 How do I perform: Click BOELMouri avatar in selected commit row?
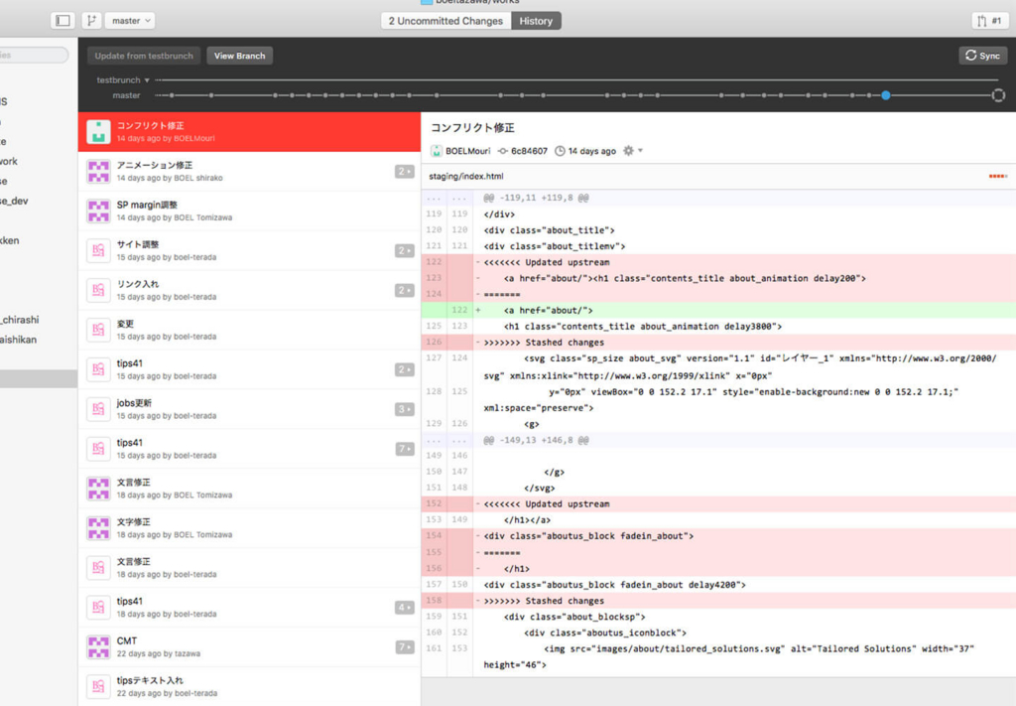[x=98, y=132]
